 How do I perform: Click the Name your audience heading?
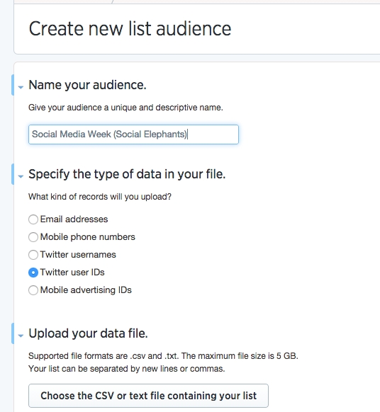[87, 85]
